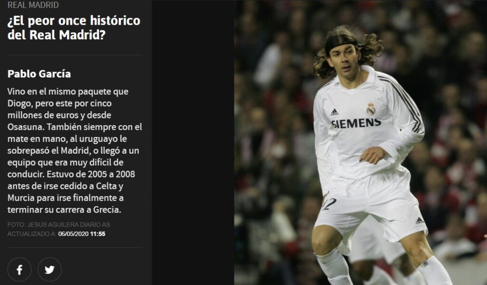
Task: Click the Adidas logo on the jersey chest
Action: pyautogui.click(x=334, y=112)
